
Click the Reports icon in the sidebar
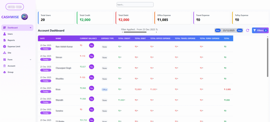coord(5,40)
